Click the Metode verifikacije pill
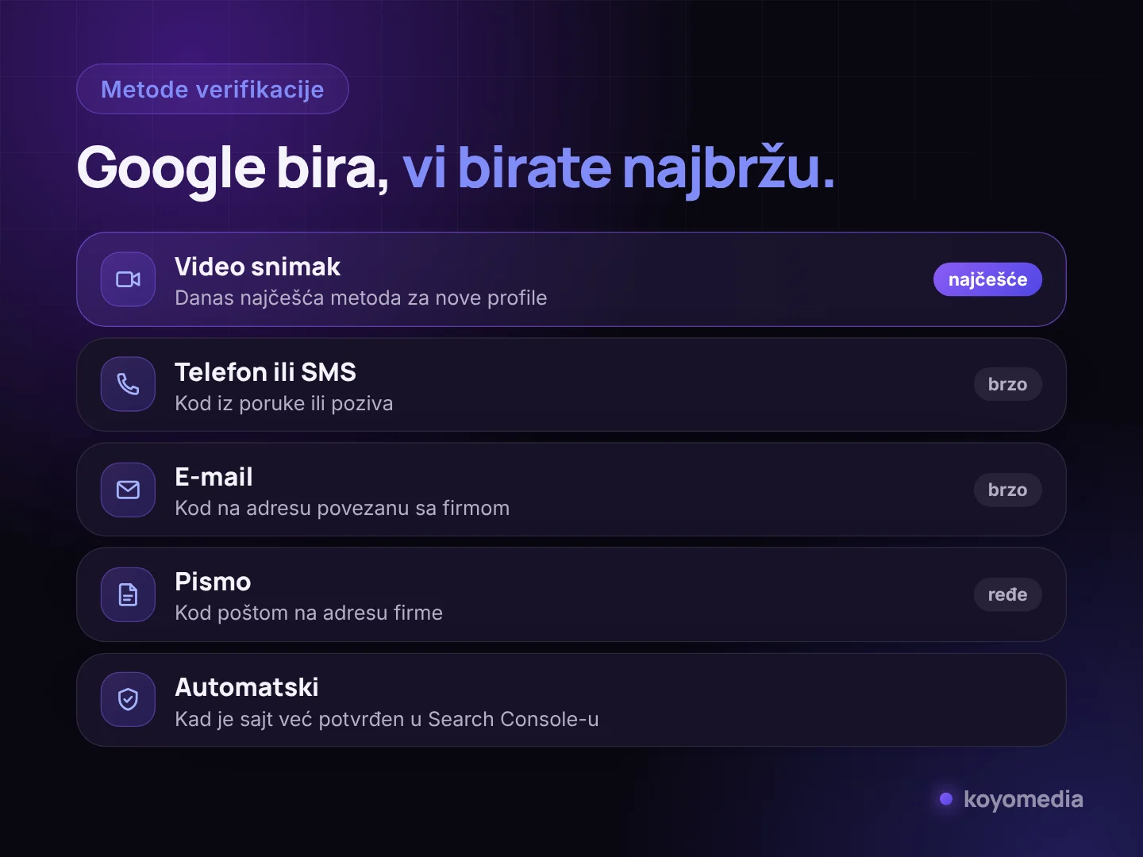This screenshot has height=857, width=1143. click(213, 89)
